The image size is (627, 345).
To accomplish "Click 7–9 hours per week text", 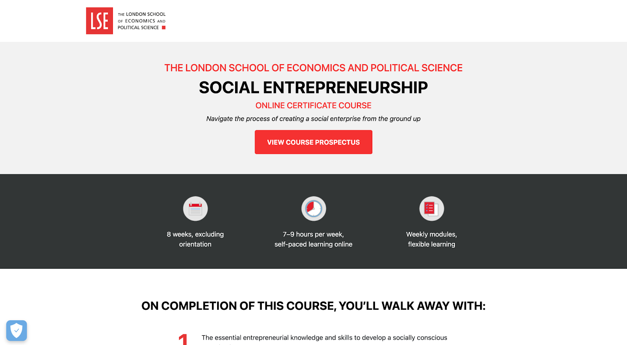I will (313, 234).
